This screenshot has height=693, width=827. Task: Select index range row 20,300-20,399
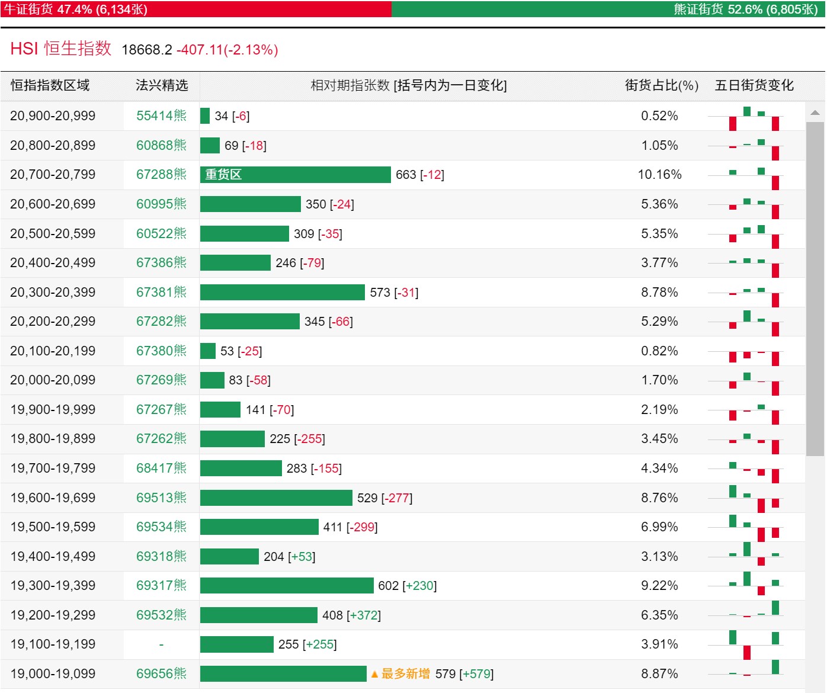pos(403,293)
